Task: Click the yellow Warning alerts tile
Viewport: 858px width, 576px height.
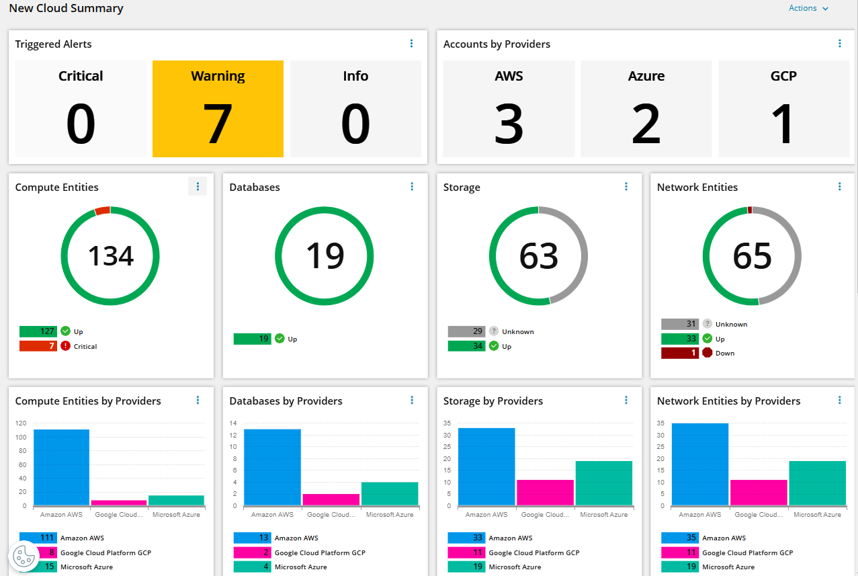Action: pos(218,109)
